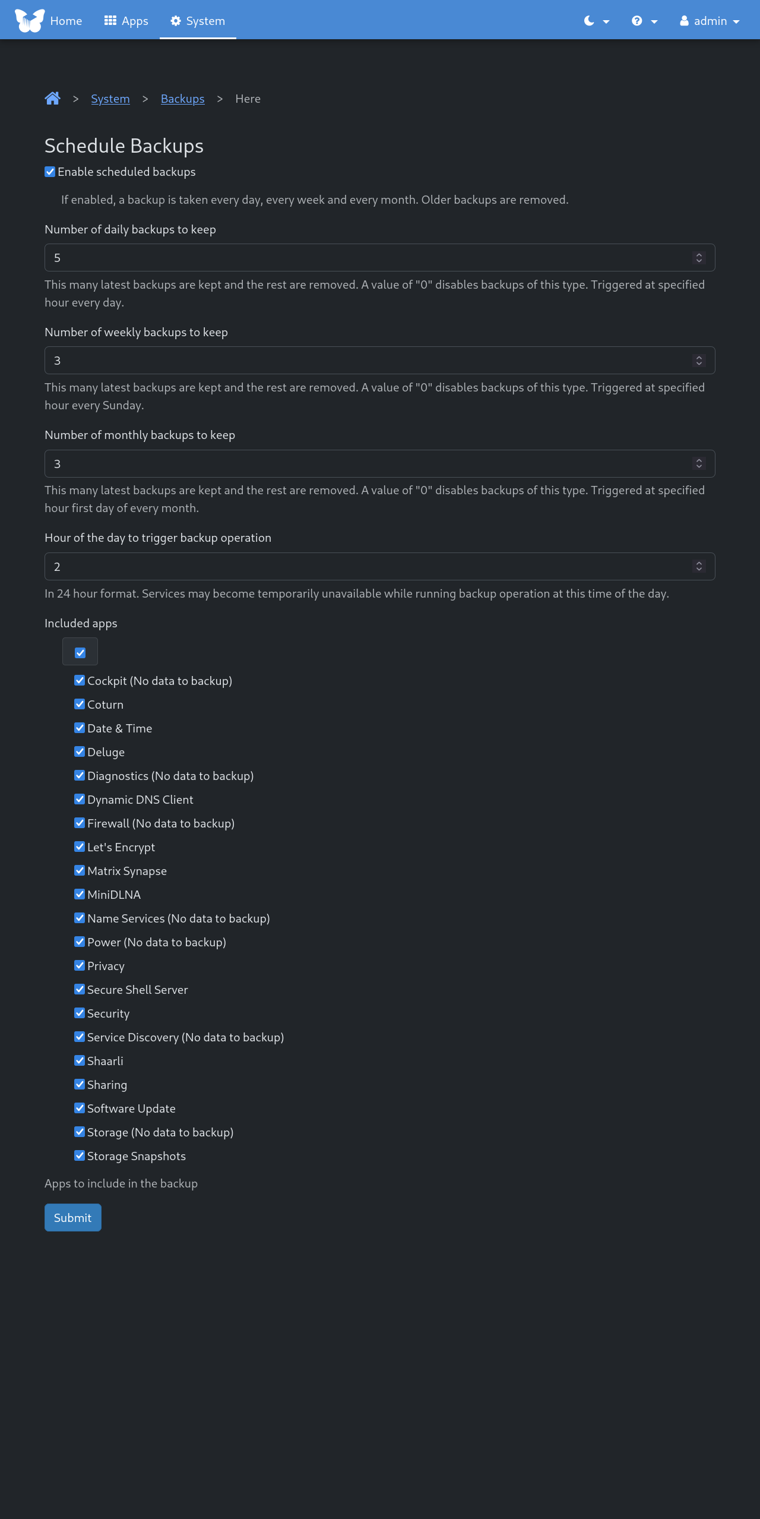
Task: Click the dark mode moon icon
Action: [589, 21]
